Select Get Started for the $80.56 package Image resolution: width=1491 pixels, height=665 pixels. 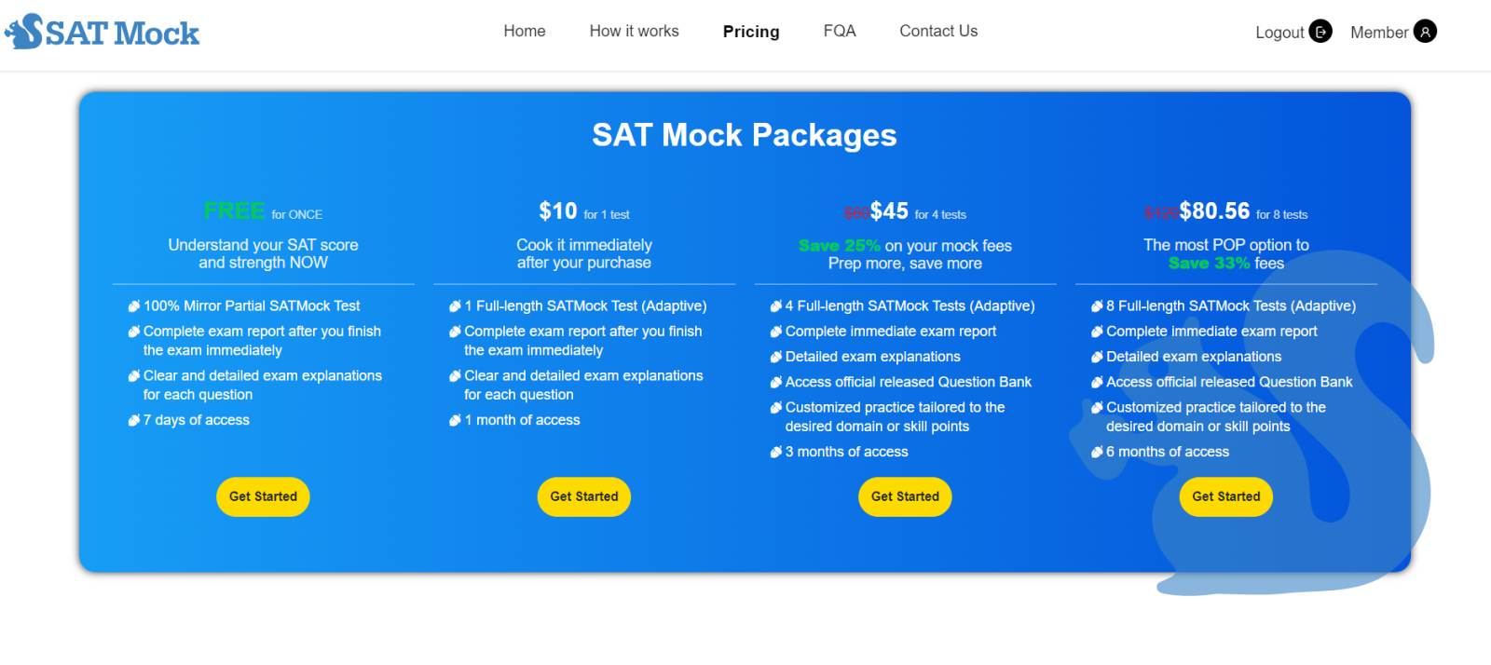click(x=1225, y=496)
